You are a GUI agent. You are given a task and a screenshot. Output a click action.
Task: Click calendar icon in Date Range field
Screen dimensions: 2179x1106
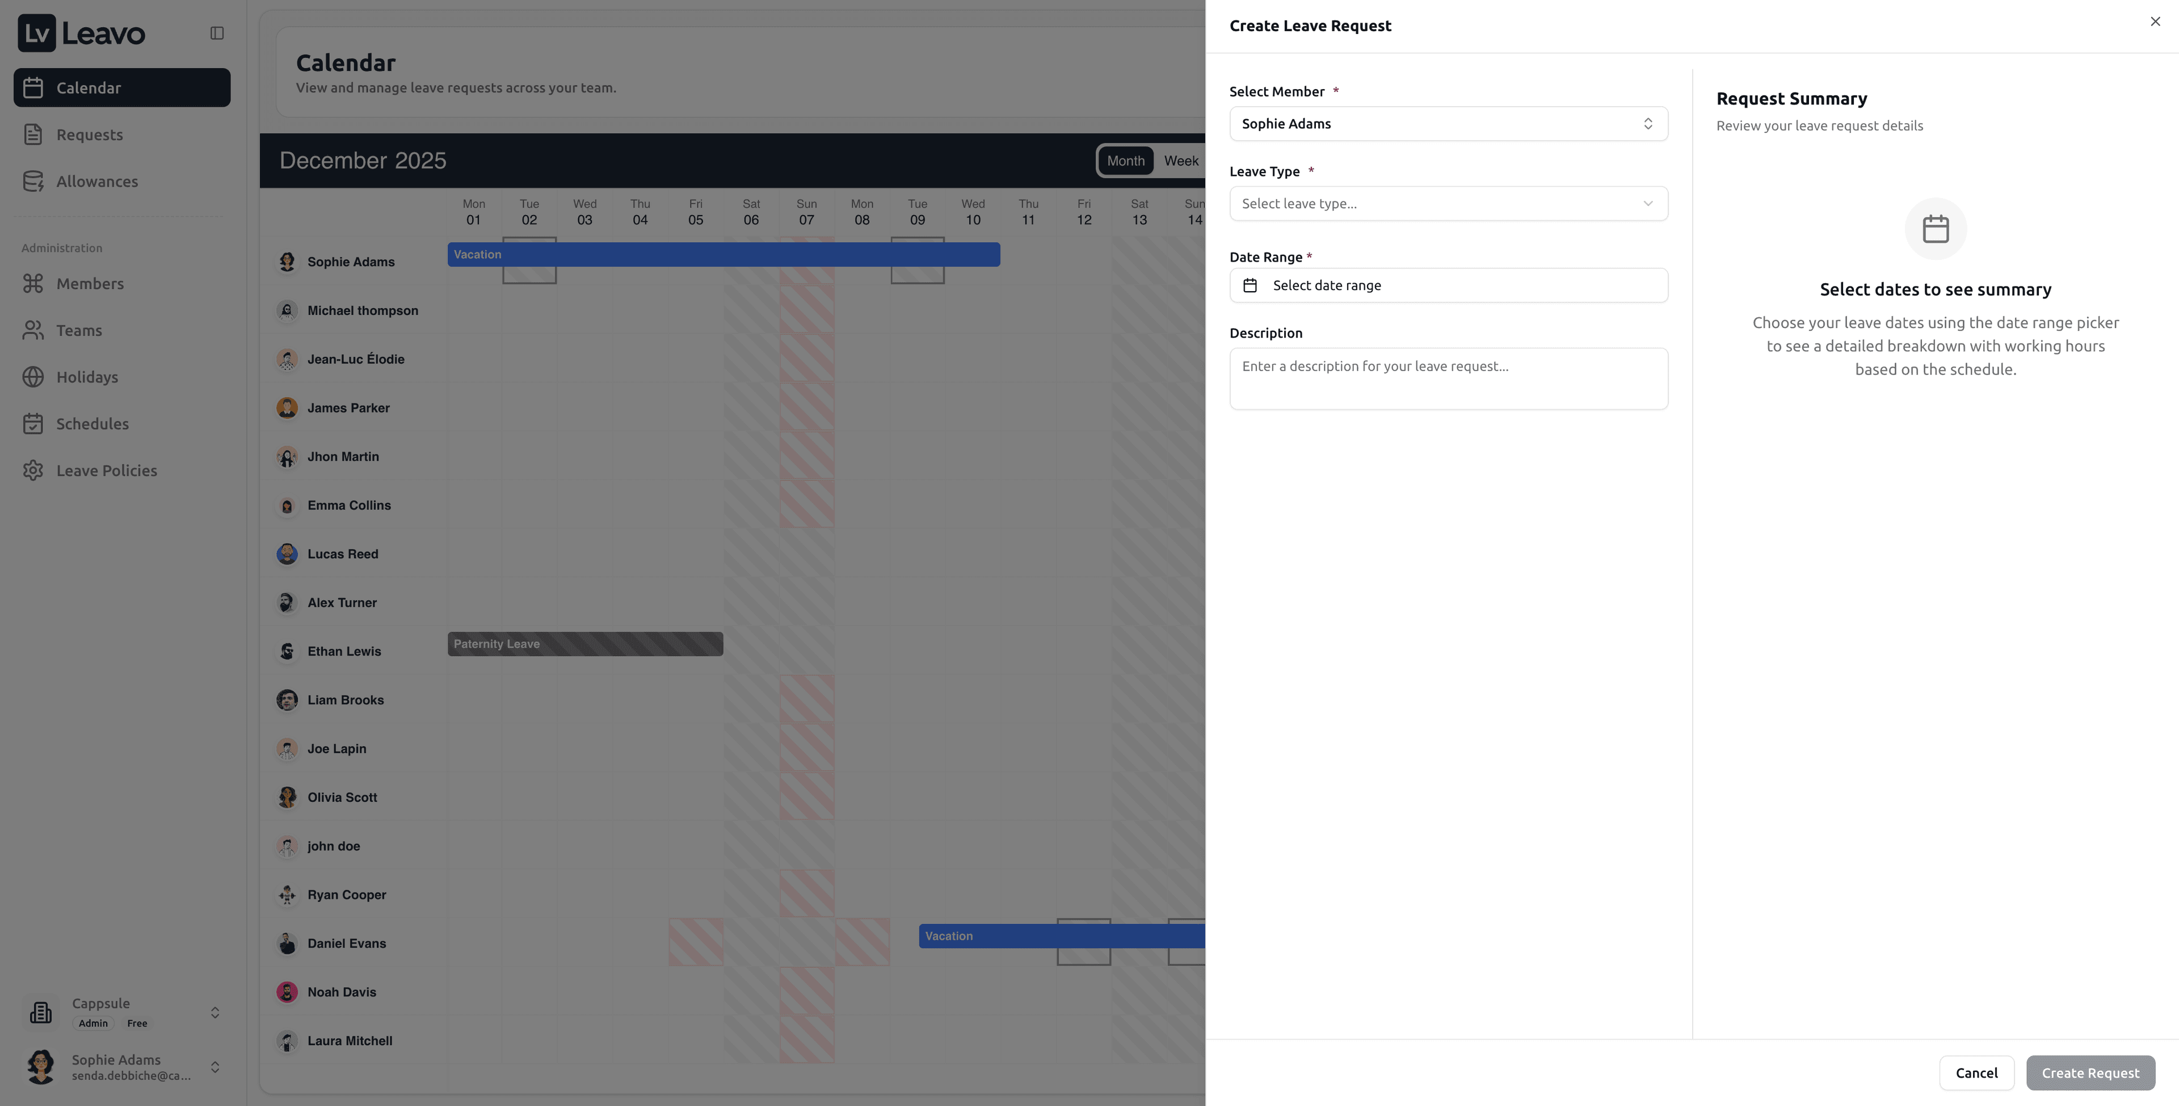(1250, 286)
